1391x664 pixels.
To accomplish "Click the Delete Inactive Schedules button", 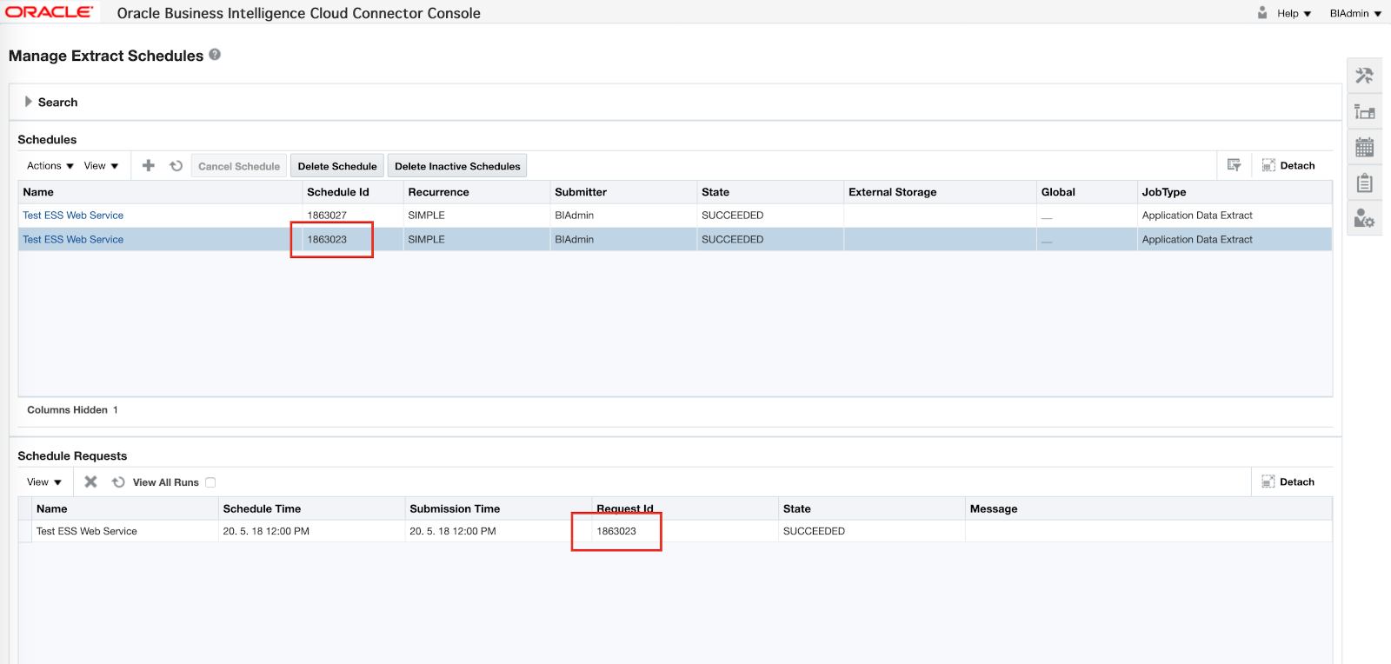I will (x=457, y=166).
